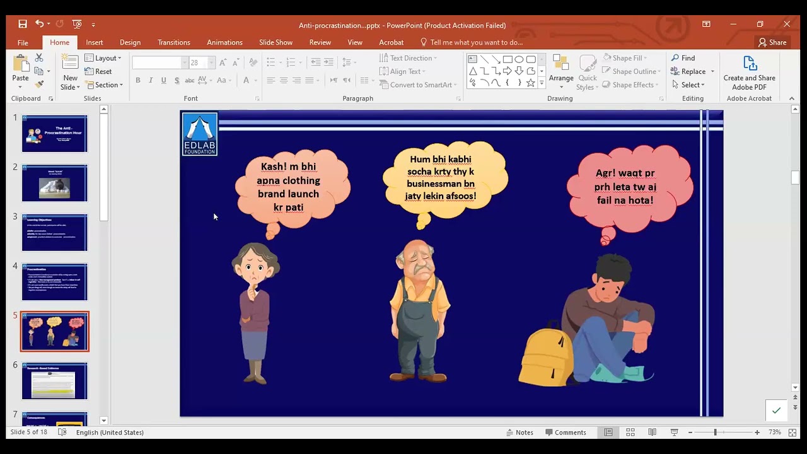Apply Underline formatting
This screenshot has width=807, height=454.
coord(164,80)
